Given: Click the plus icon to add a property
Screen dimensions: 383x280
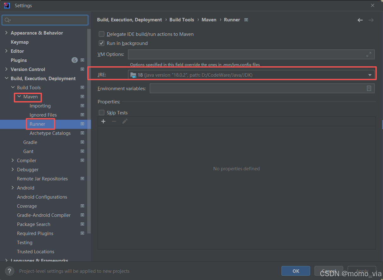Looking at the screenshot, I should [103, 121].
